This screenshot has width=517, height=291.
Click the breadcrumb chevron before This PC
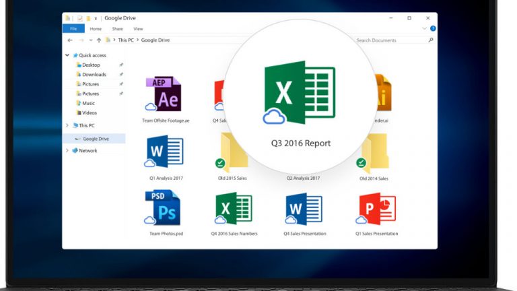pos(114,40)
